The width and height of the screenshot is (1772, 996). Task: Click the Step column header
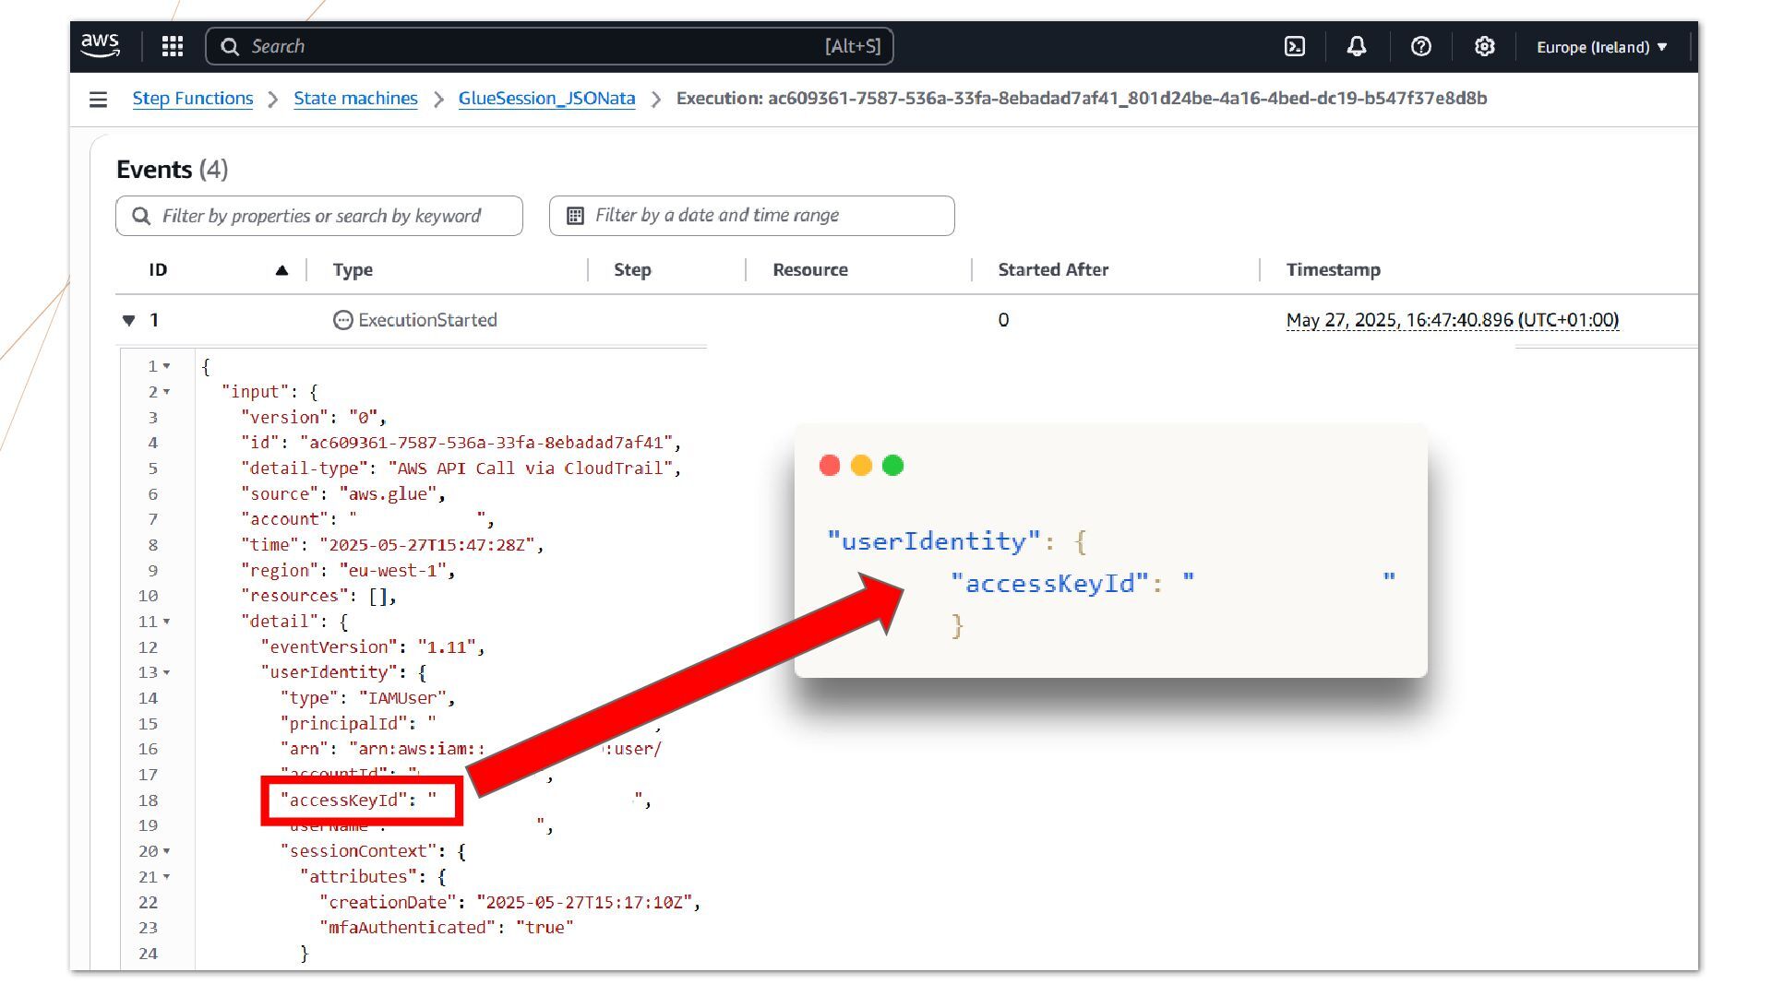(x=632, y=270)
